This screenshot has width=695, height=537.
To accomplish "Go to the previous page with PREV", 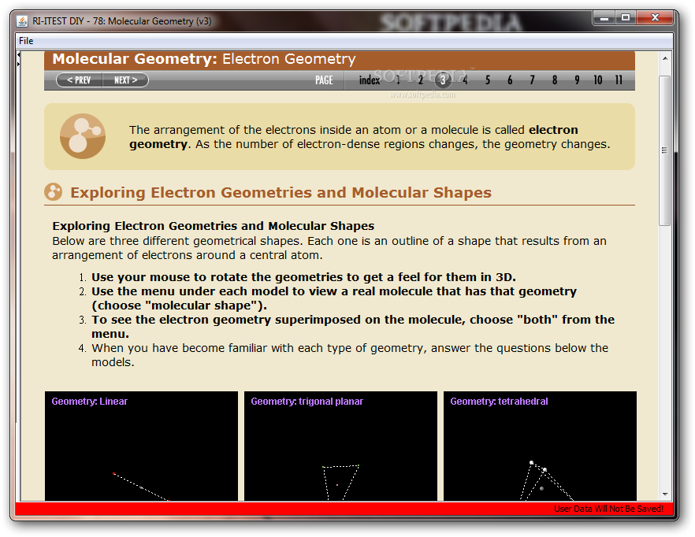I will pos(80,80).
